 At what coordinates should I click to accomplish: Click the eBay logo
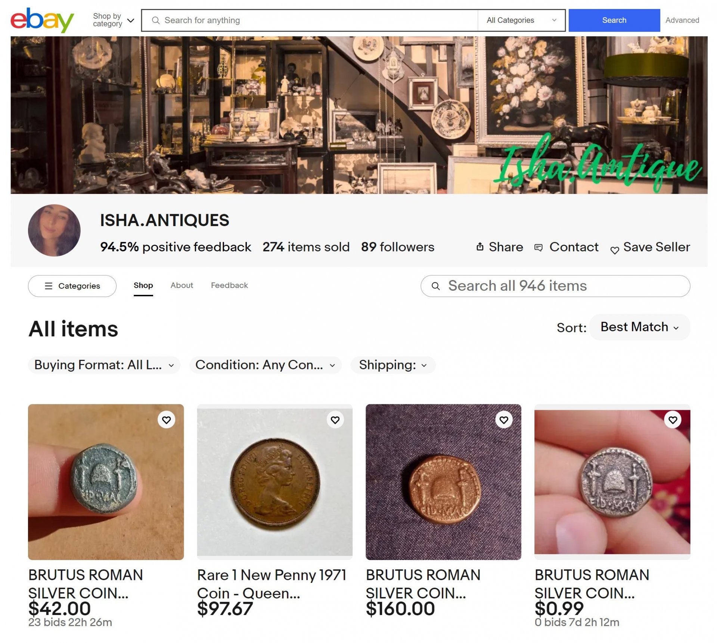click(x=42, y=20)
